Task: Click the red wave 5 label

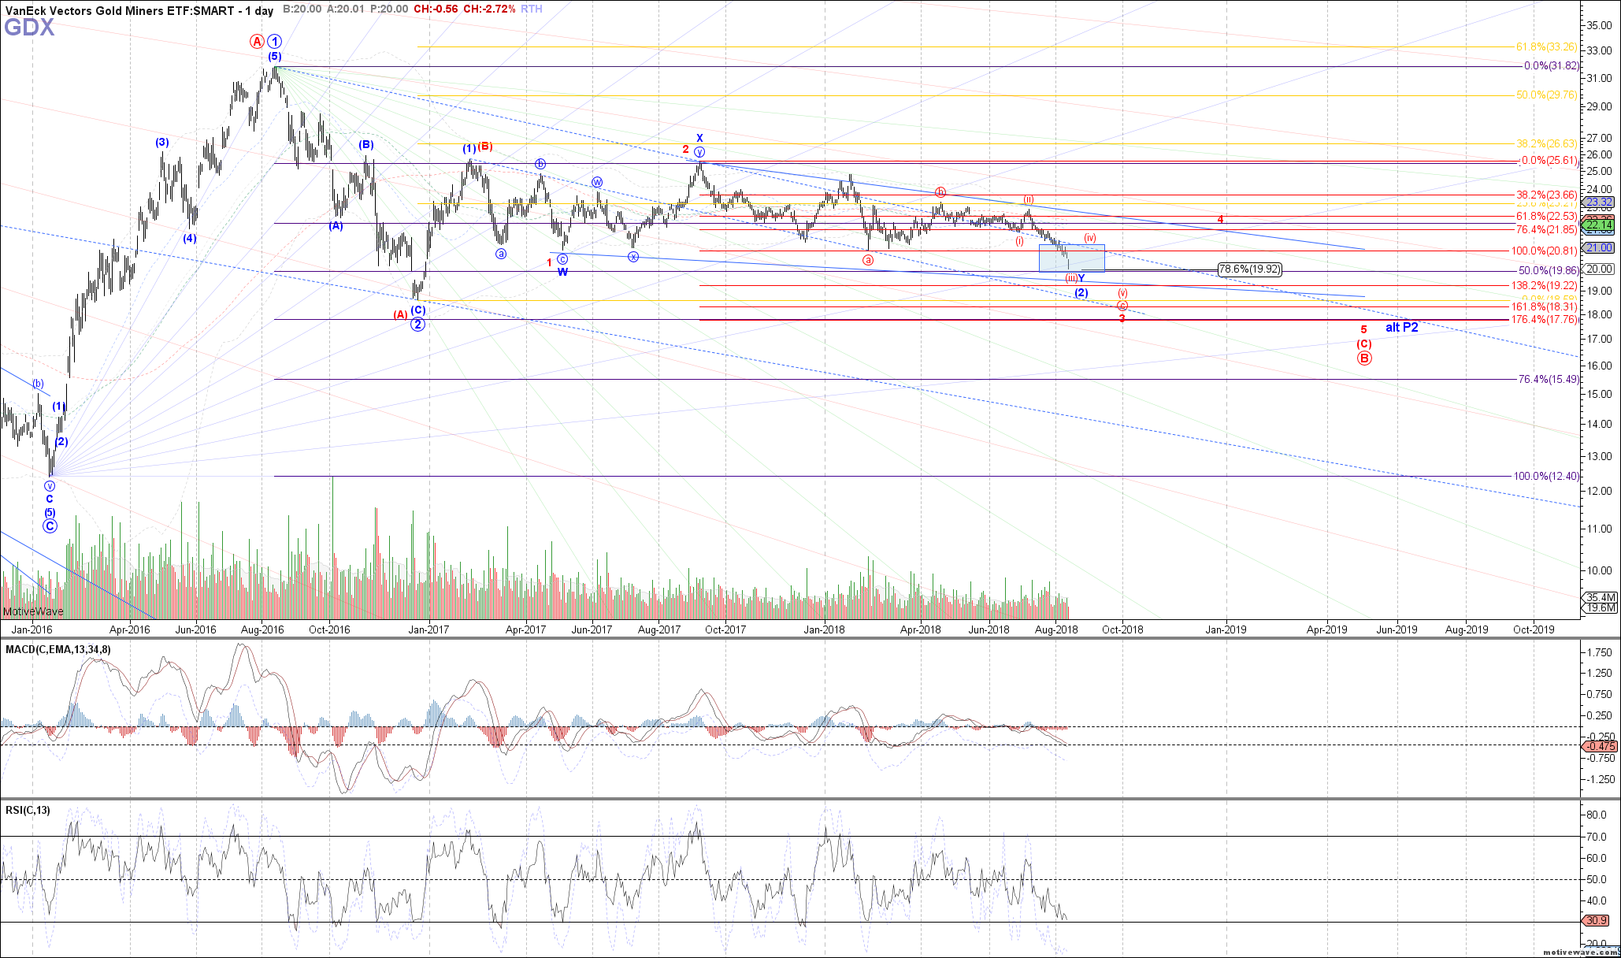Action: (x=1363, y=329)
